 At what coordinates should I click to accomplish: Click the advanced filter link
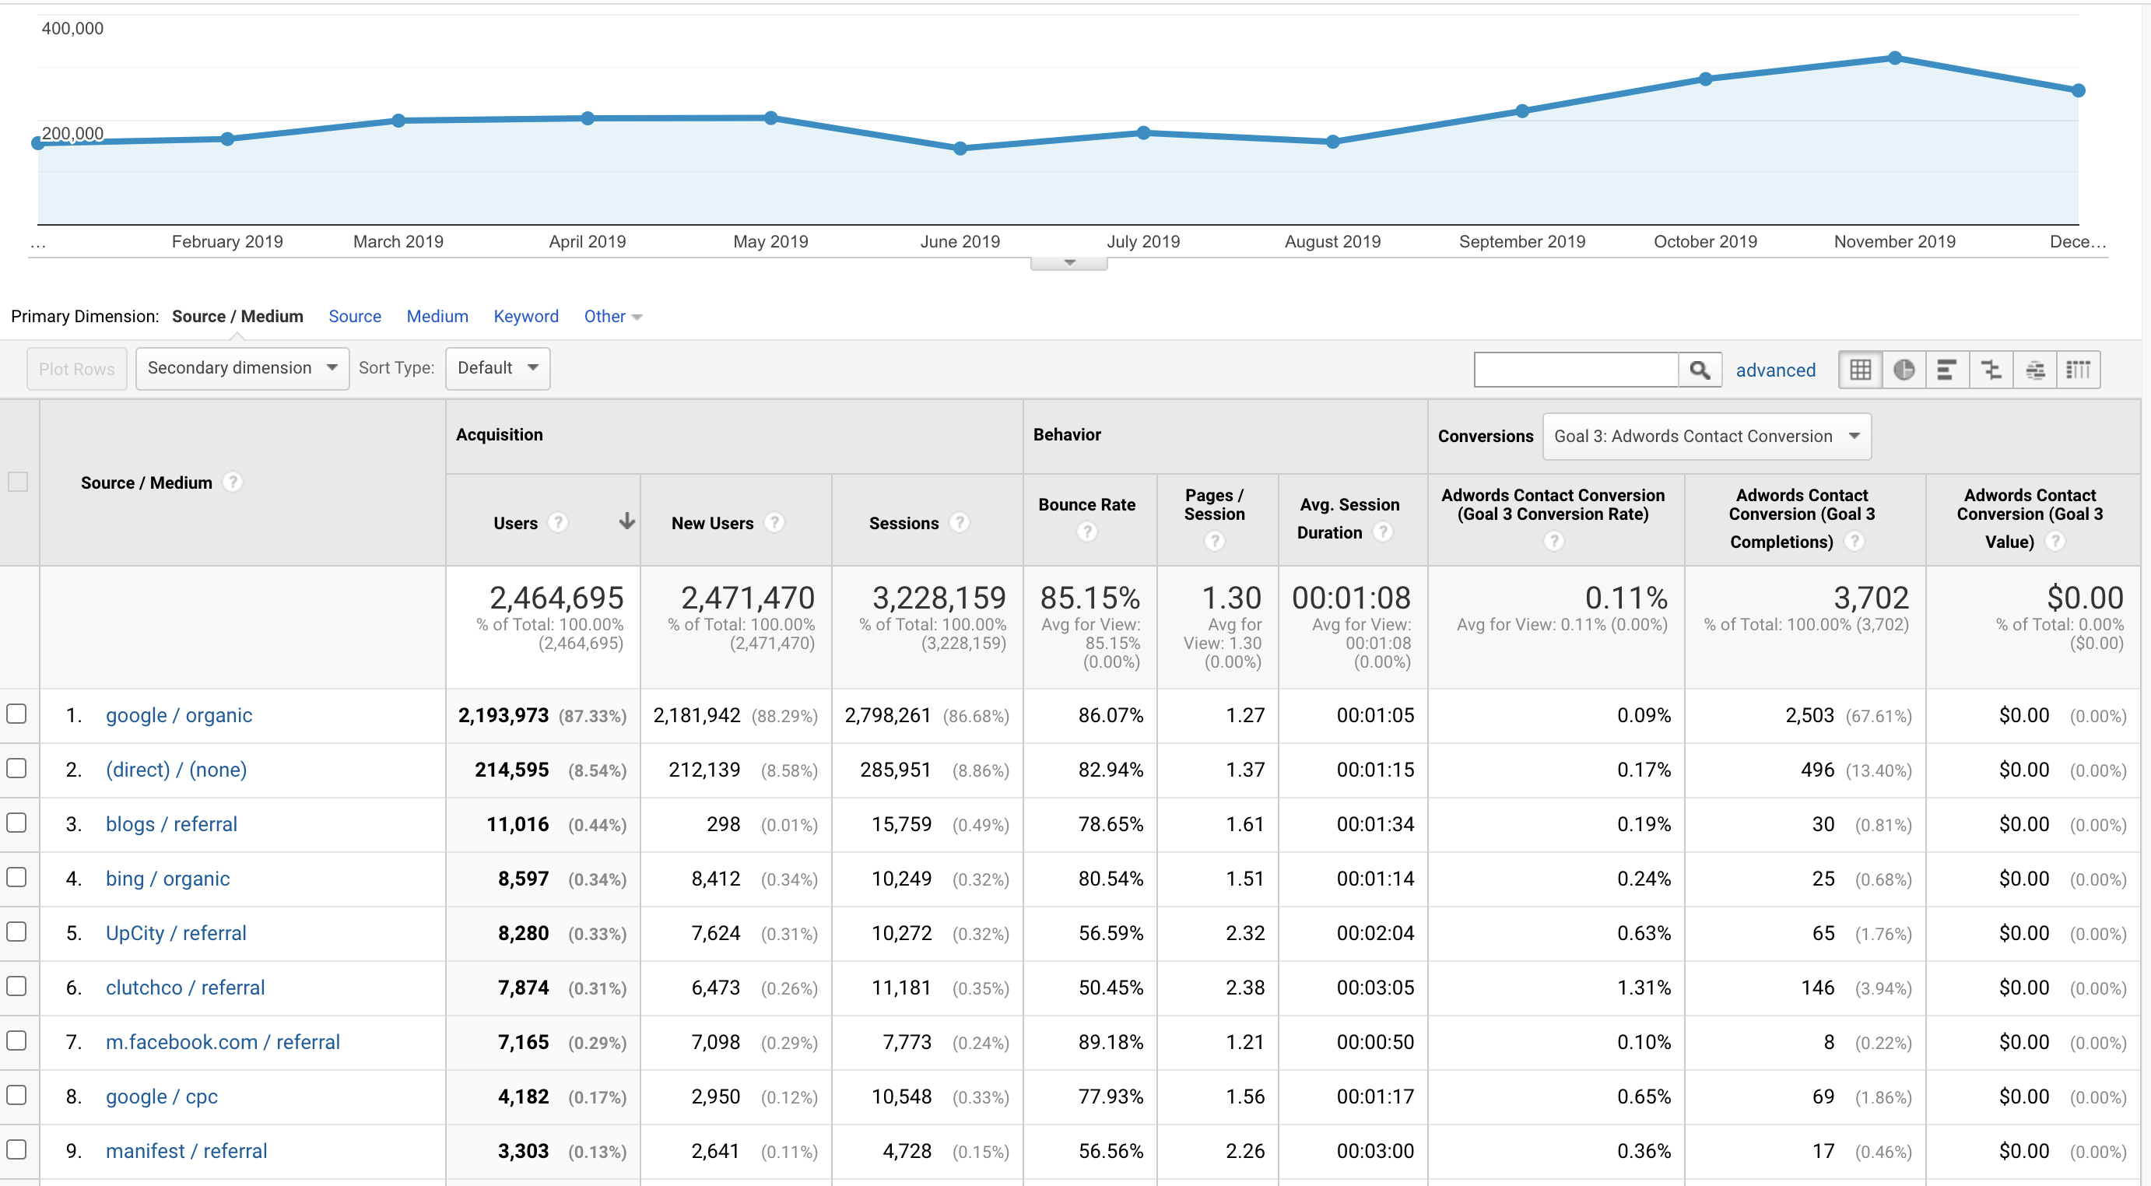pos(1775,370)
